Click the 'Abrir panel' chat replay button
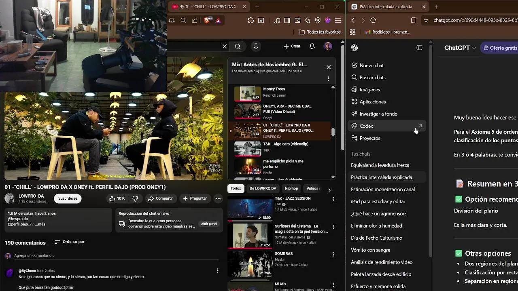The width and height of the screenshot is (518, 291). tap(209, 224)
